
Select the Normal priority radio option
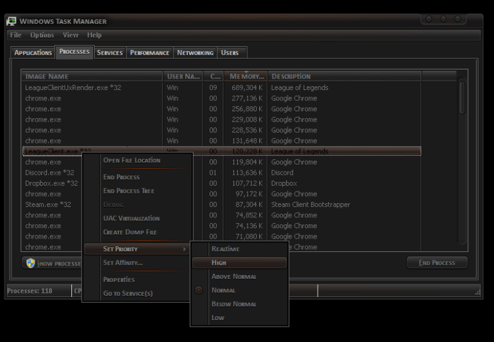click(x=199, y=290)
